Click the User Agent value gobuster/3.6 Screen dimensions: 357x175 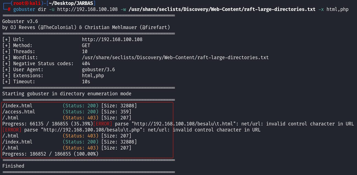tap(98, 70)
